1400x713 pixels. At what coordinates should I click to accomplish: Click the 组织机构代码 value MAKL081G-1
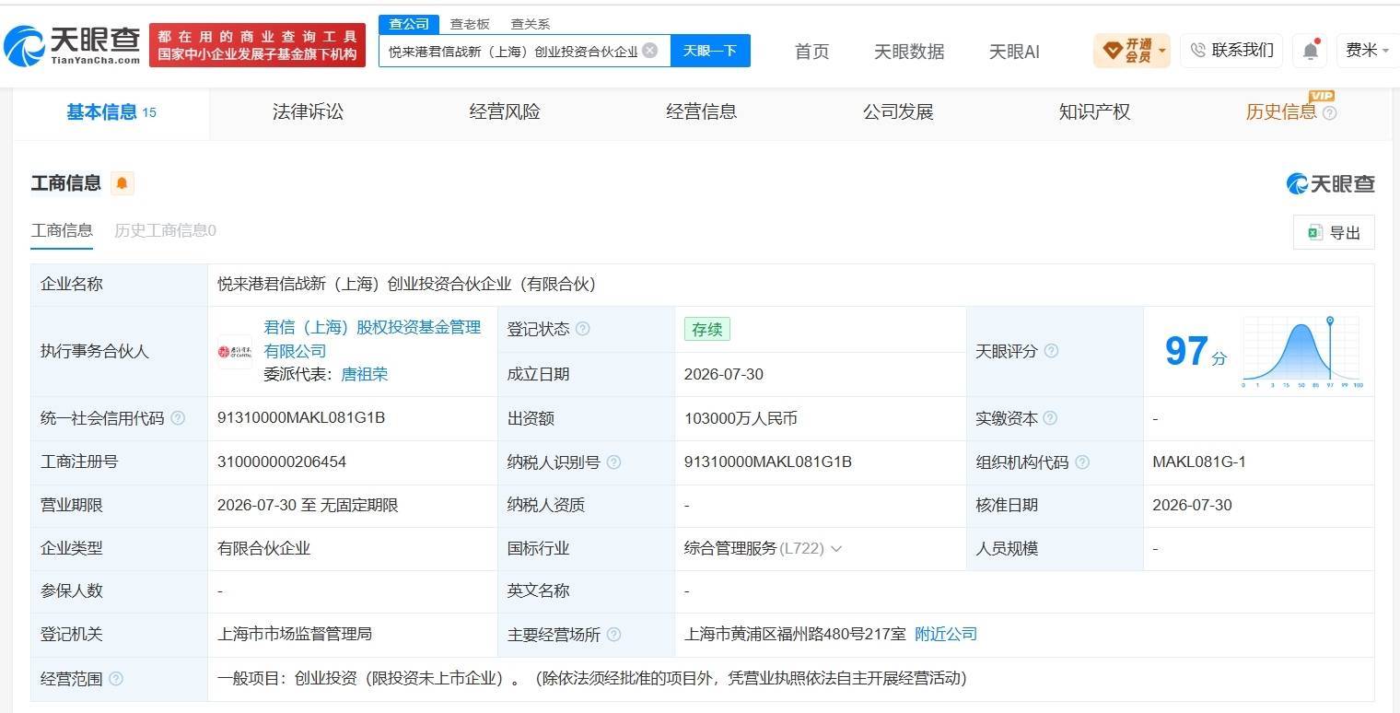coord(1199,462)
